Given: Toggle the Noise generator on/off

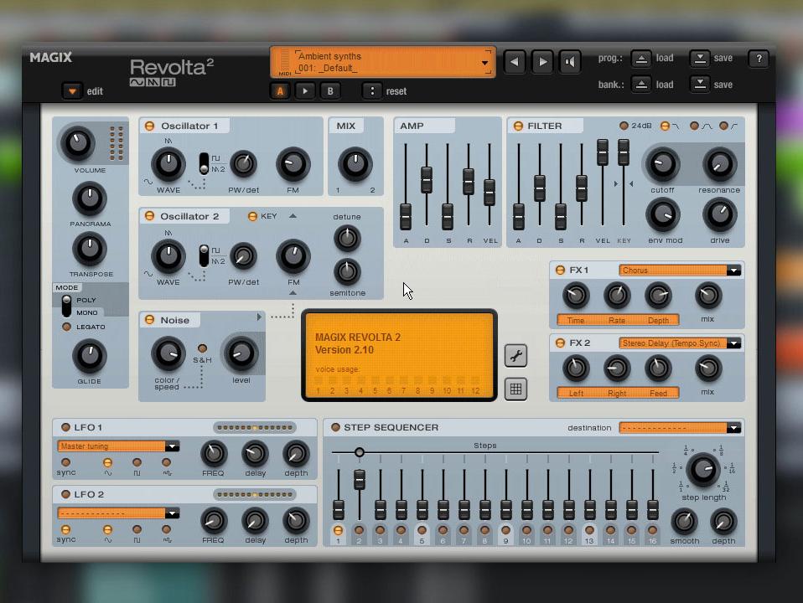Looking at the screenshot, I should click(x=149, y=320).
